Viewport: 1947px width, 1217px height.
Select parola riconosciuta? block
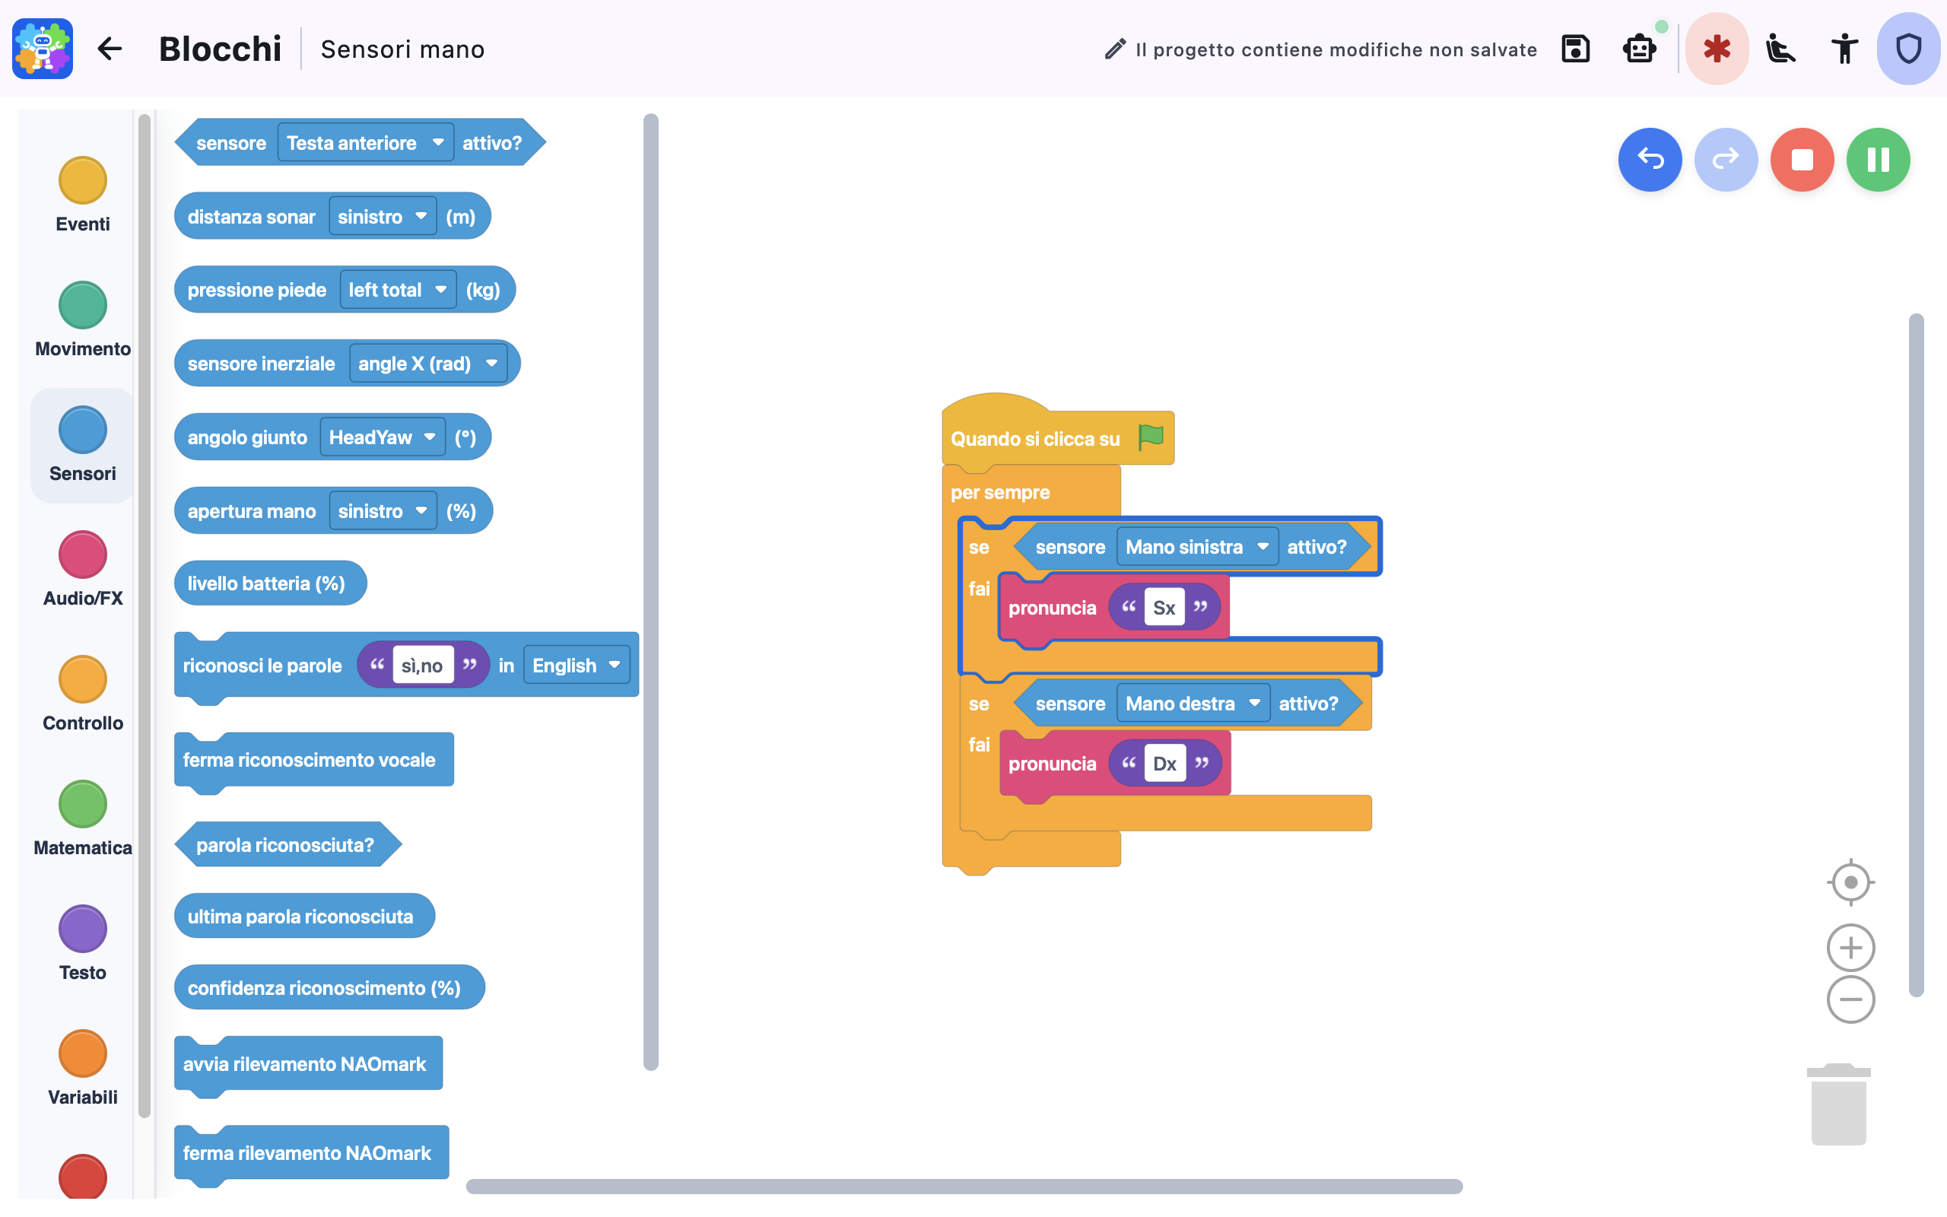(287, 845)
